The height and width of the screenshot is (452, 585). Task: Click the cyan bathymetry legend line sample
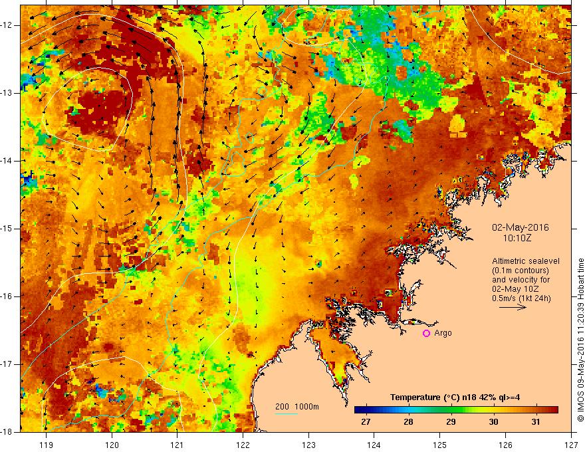[287, 413]
